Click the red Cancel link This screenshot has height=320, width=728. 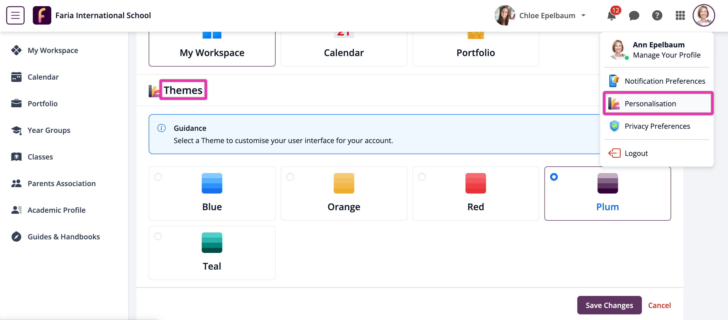659,305
